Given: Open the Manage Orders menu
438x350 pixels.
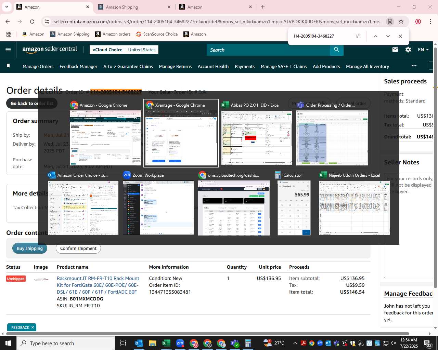Looking at the screenshot, I should pos(38,67).
